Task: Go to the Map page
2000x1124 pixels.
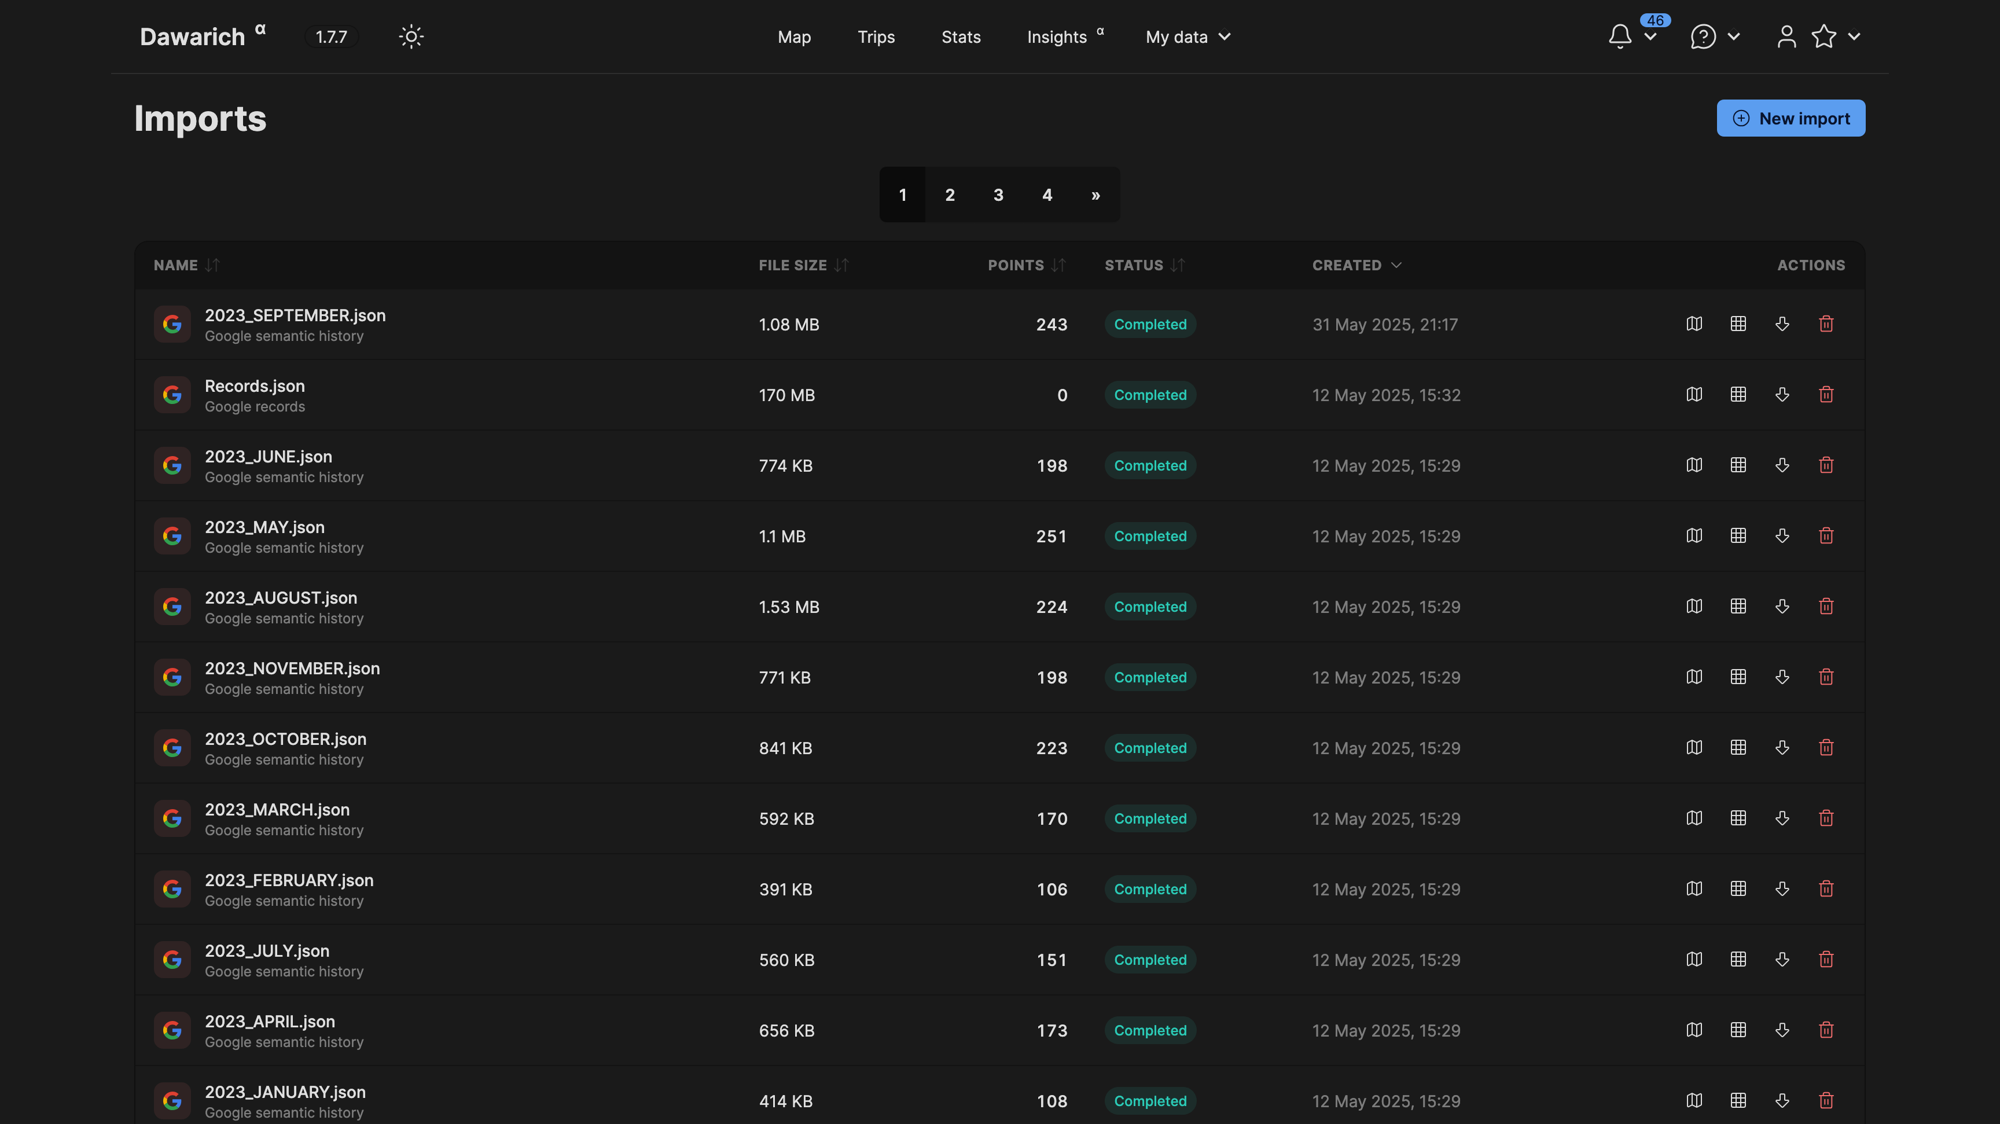Action: point(793,36)
